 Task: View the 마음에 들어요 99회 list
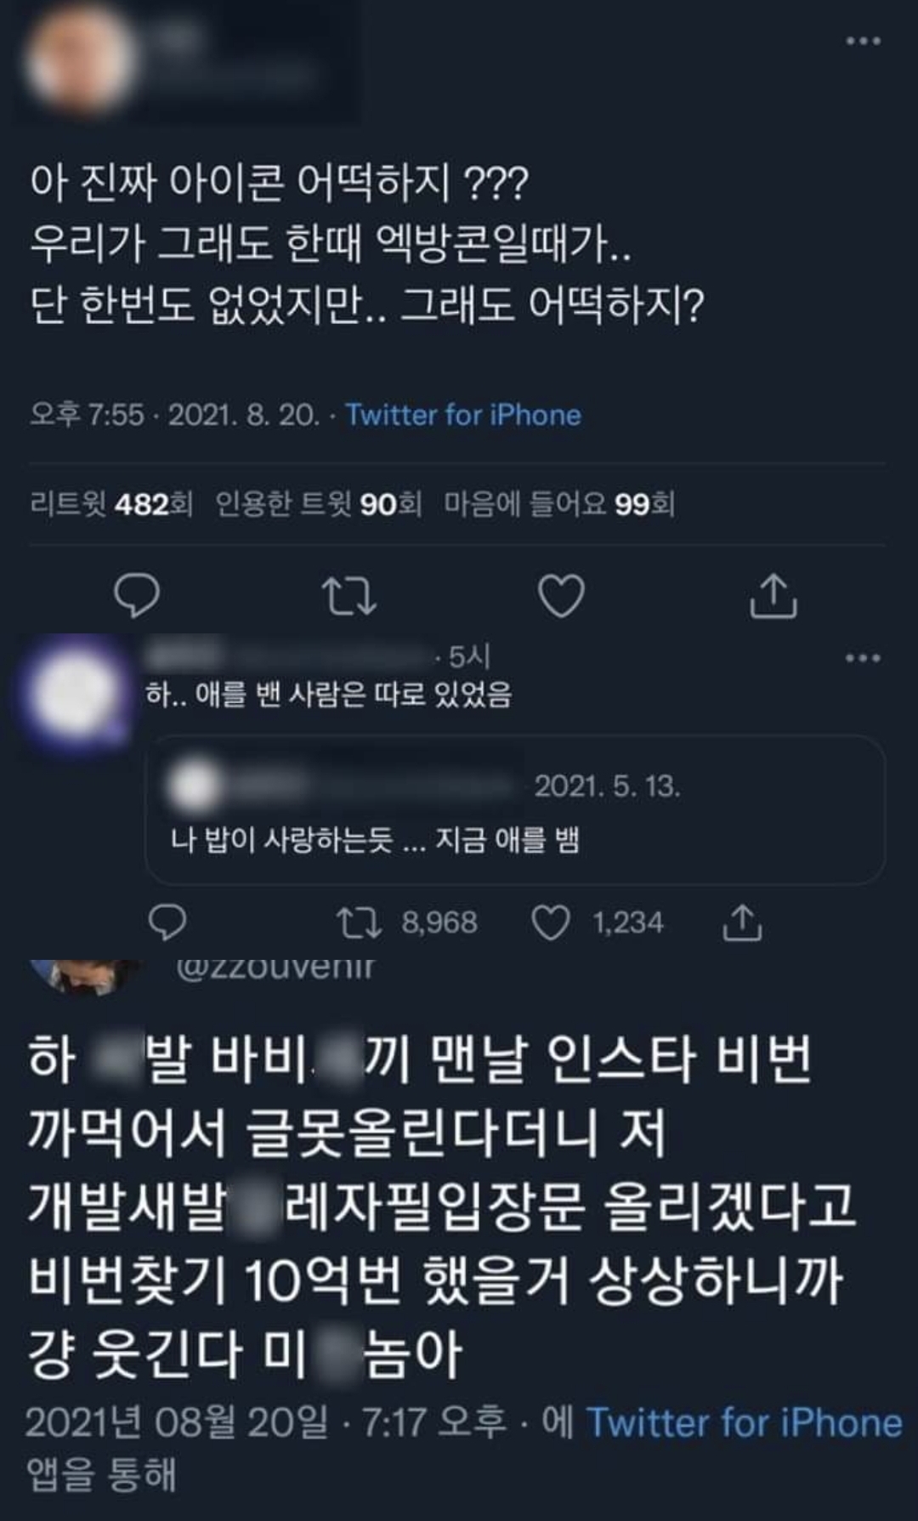click(559, 504)
